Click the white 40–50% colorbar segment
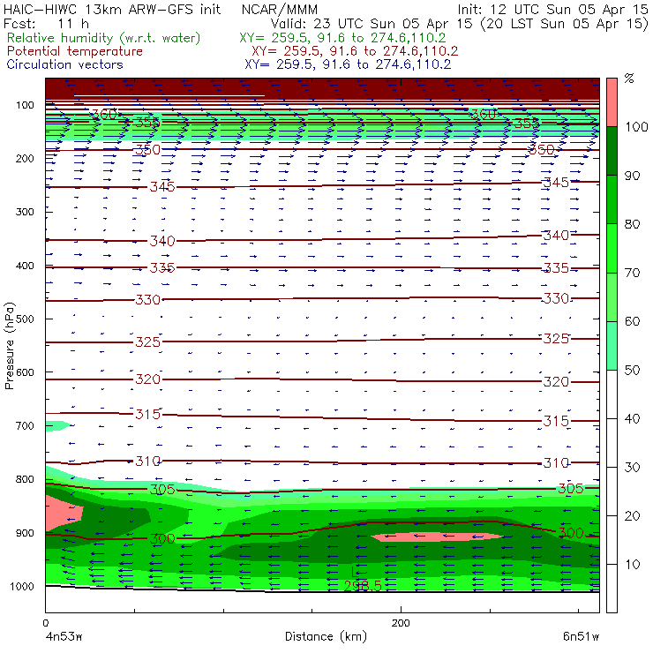 [612, 394]
